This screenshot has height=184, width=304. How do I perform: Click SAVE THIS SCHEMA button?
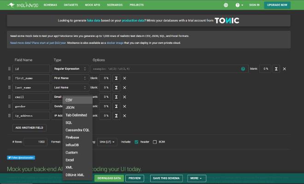click(x=166, y=178)
